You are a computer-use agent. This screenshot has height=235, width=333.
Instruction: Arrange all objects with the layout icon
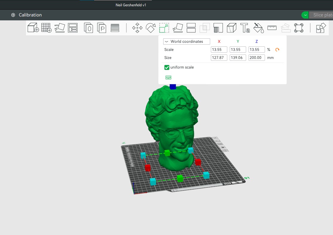tap(73, 28)
